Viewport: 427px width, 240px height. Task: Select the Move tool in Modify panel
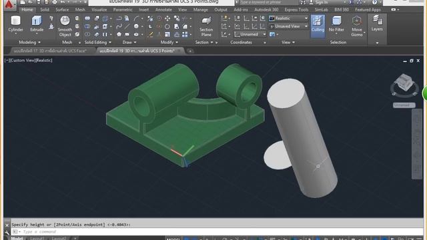point(167,18)
